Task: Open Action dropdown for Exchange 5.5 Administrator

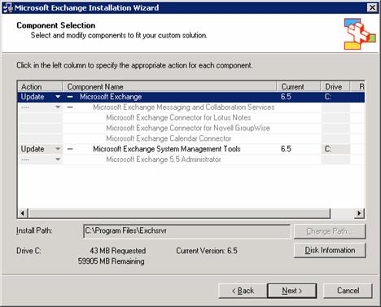Action: coord(58,160)
